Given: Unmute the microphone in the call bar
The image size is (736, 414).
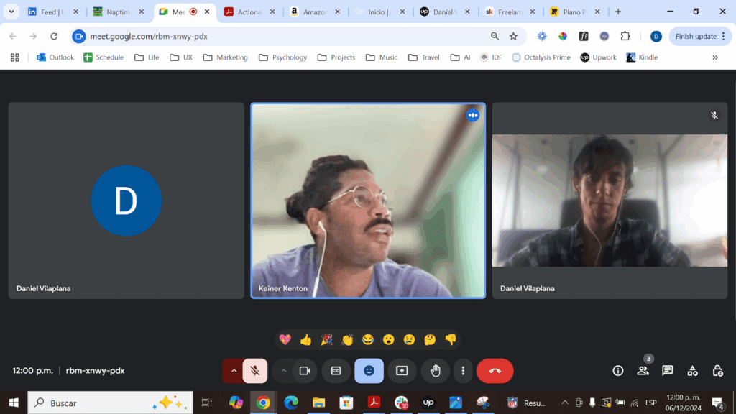Looking at the screenshot, I should point(255,371).
